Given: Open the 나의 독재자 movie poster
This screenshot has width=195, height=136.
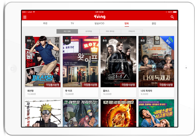Looking at the screenshot, I should [x=156, y=62].
